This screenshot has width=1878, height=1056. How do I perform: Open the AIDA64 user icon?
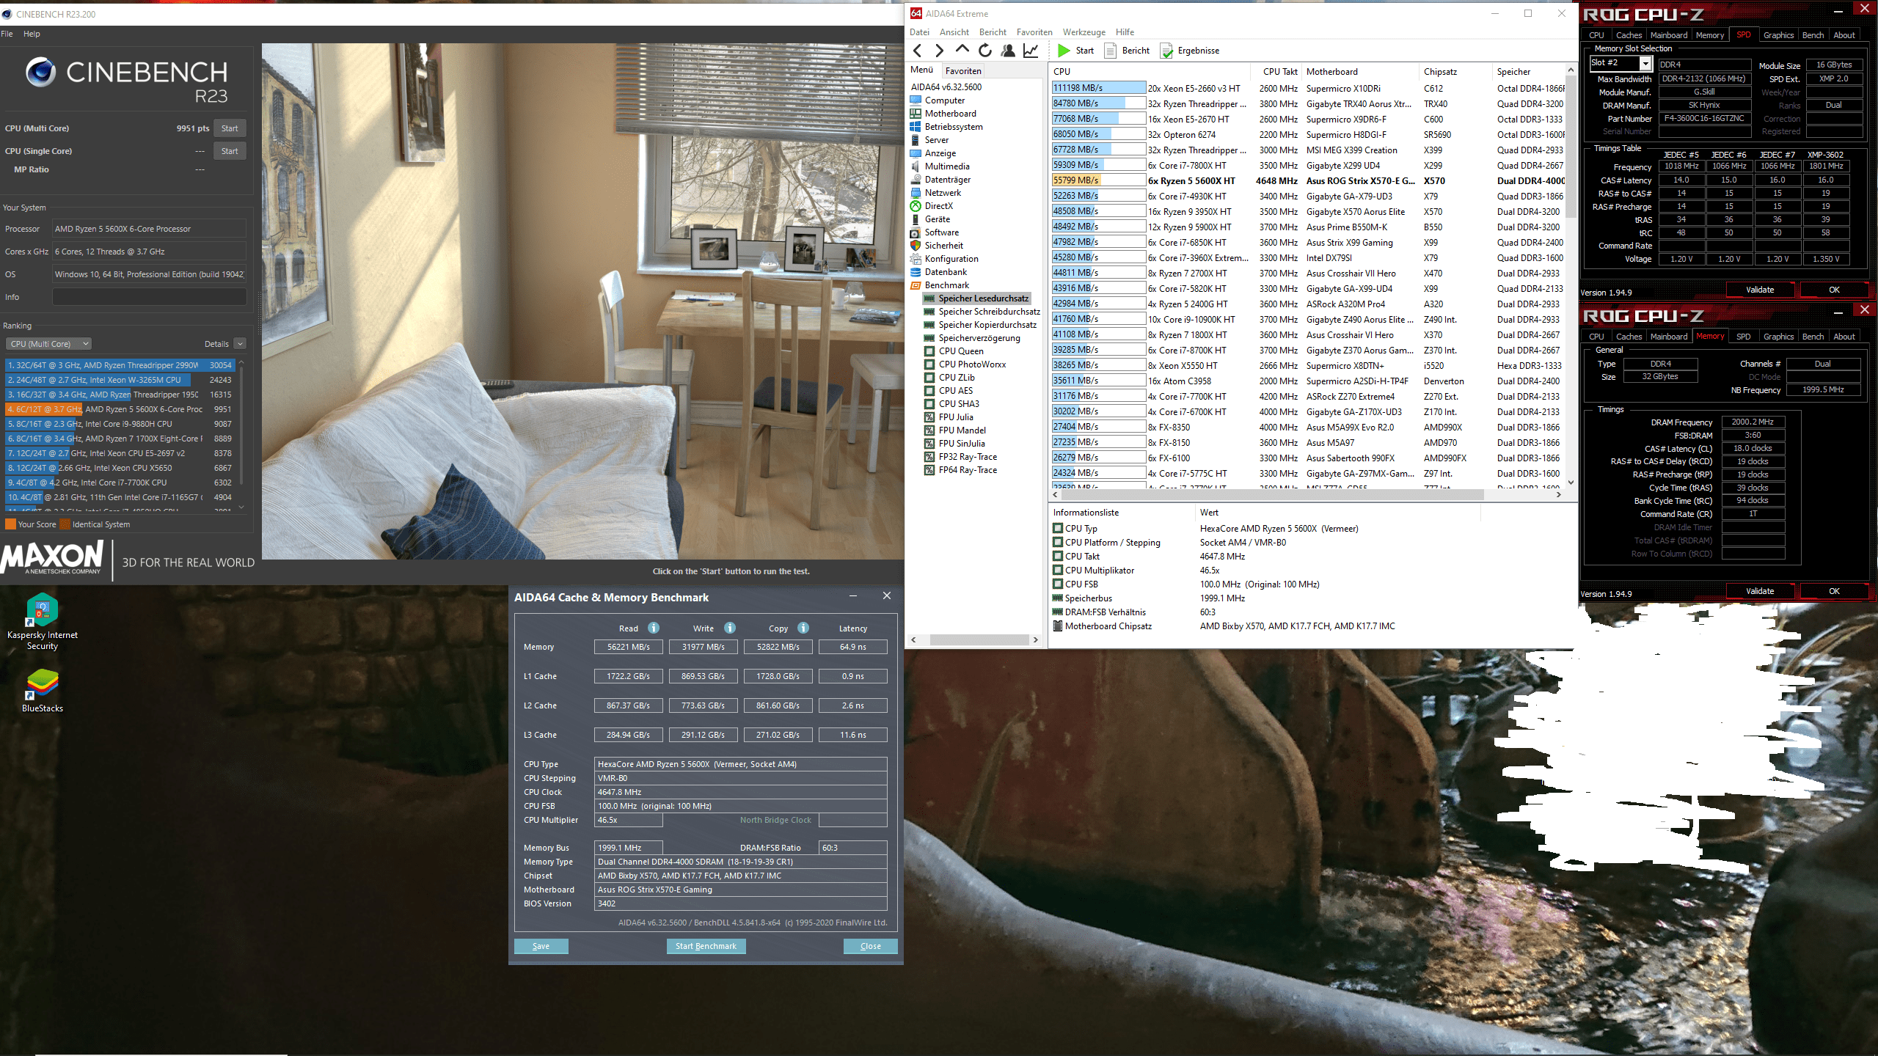pos(1008,51)
